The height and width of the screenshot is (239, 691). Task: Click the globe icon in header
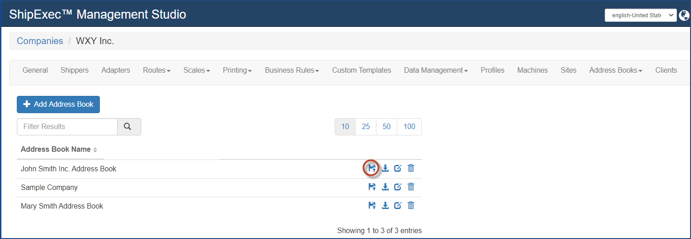point(684,15)
